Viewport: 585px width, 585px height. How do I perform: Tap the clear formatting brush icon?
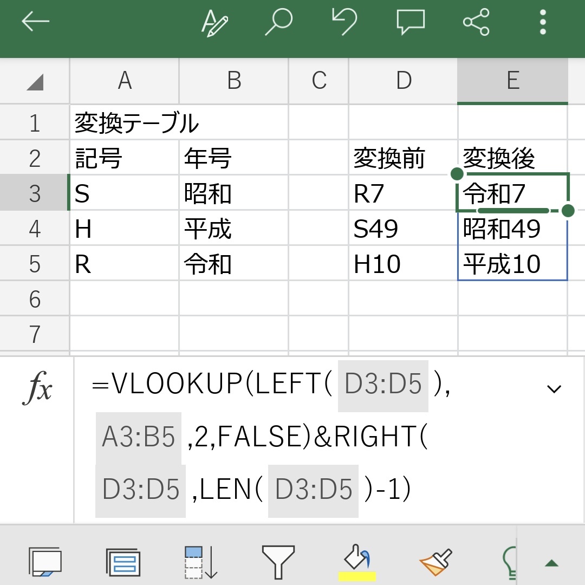click(x=435, y=562)
